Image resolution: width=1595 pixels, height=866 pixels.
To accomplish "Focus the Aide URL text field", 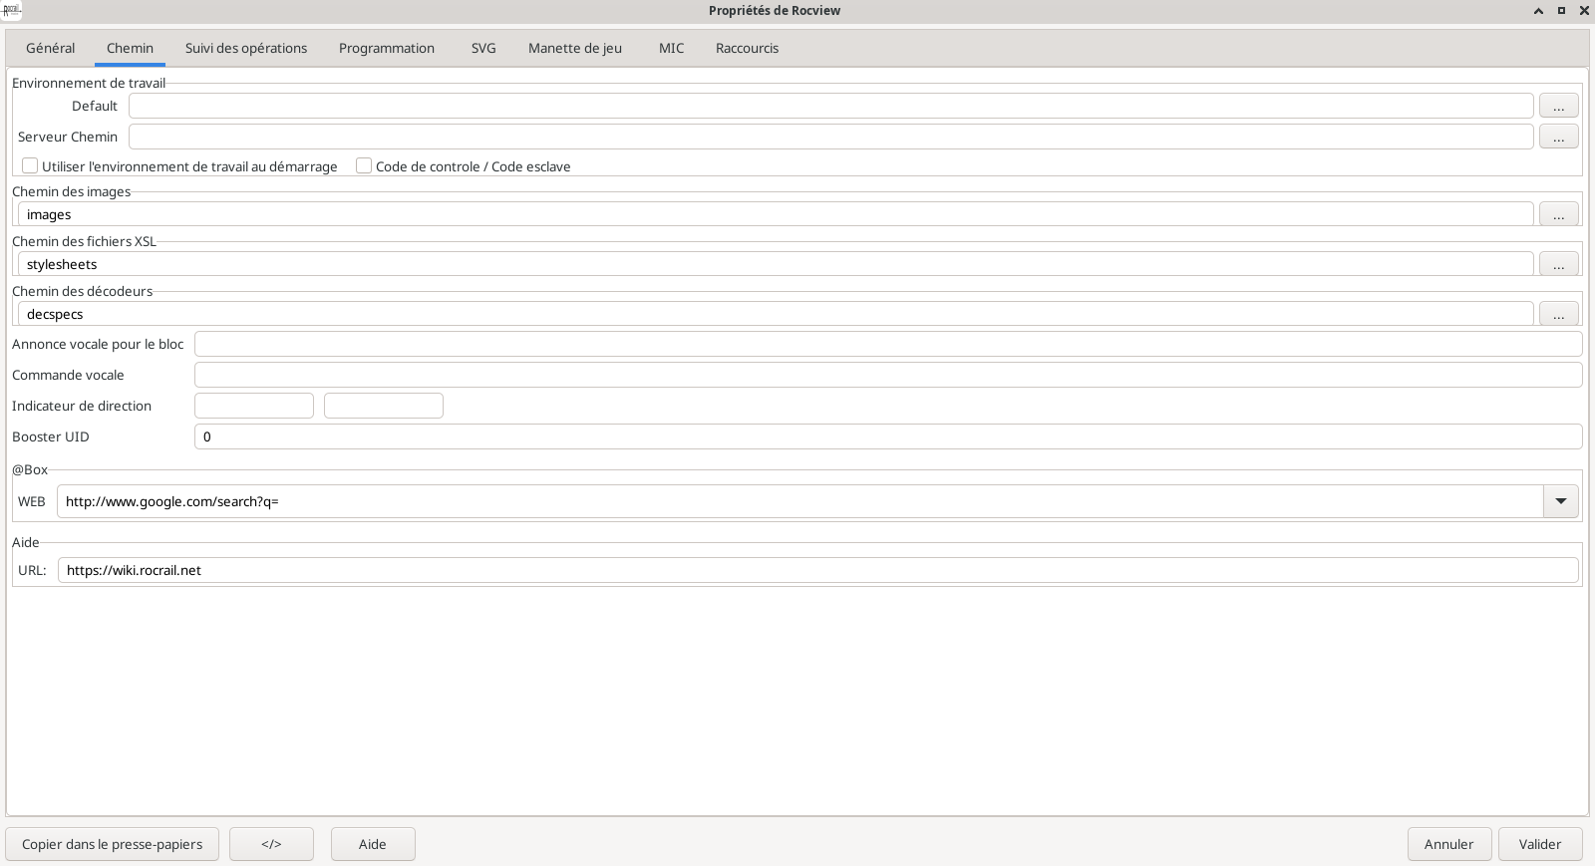I will click(817, 570).
